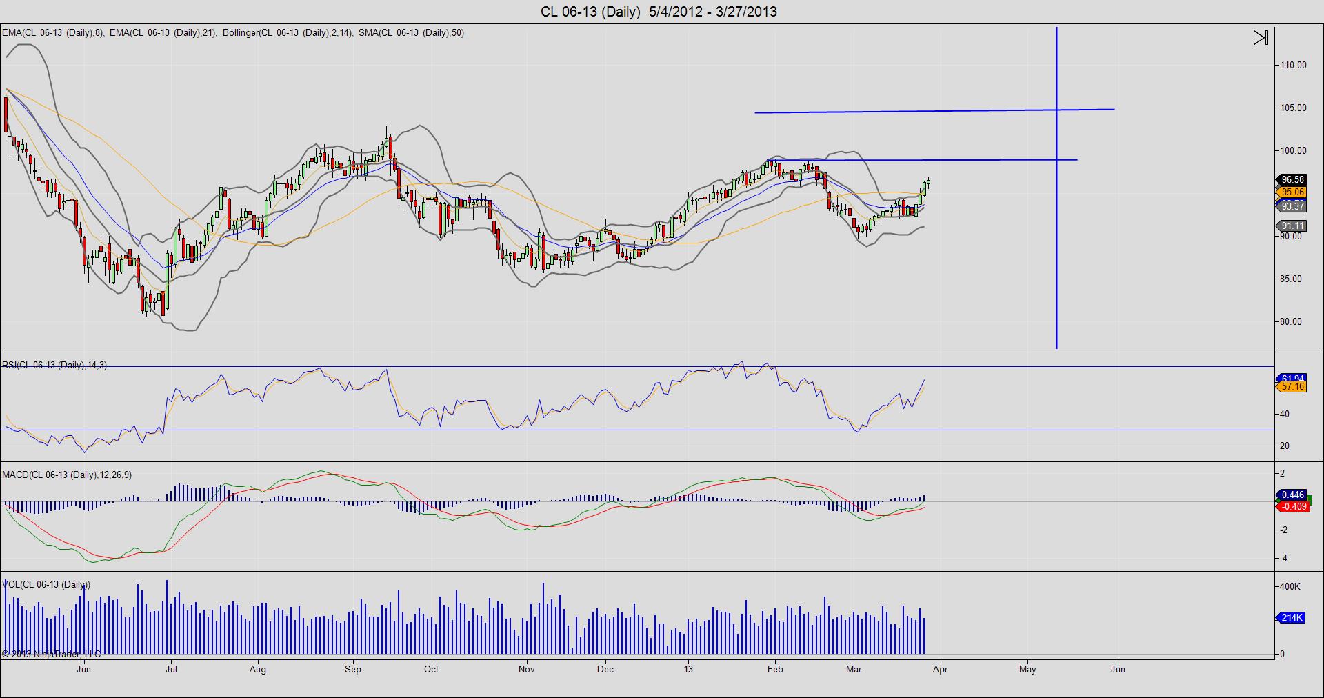Screen dimensions: 1324x698
Task: Click the May date axis label
Action: (x=1027, y=669)
